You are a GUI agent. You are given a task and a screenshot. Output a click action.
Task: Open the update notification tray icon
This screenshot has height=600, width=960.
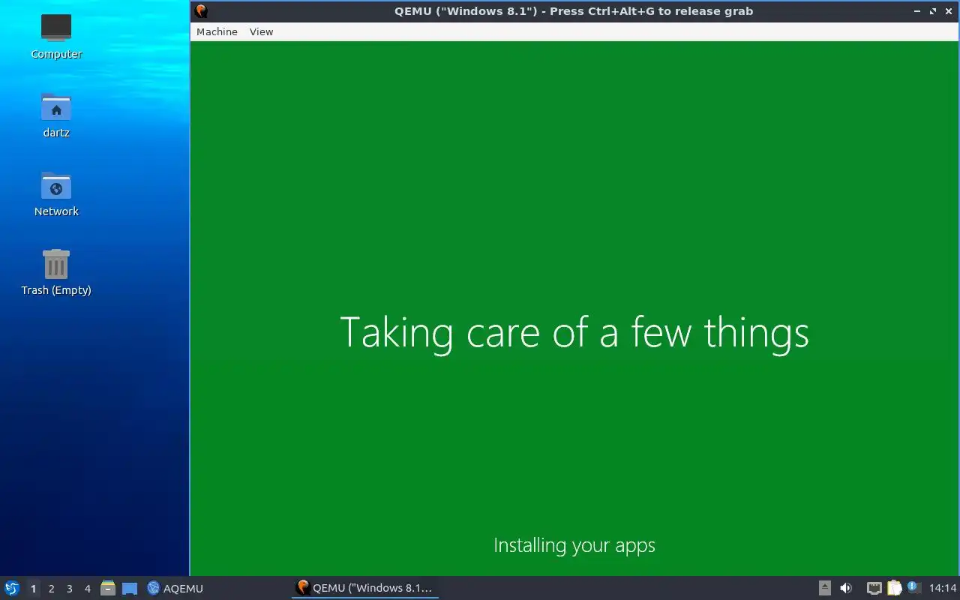tap(913, 587)
